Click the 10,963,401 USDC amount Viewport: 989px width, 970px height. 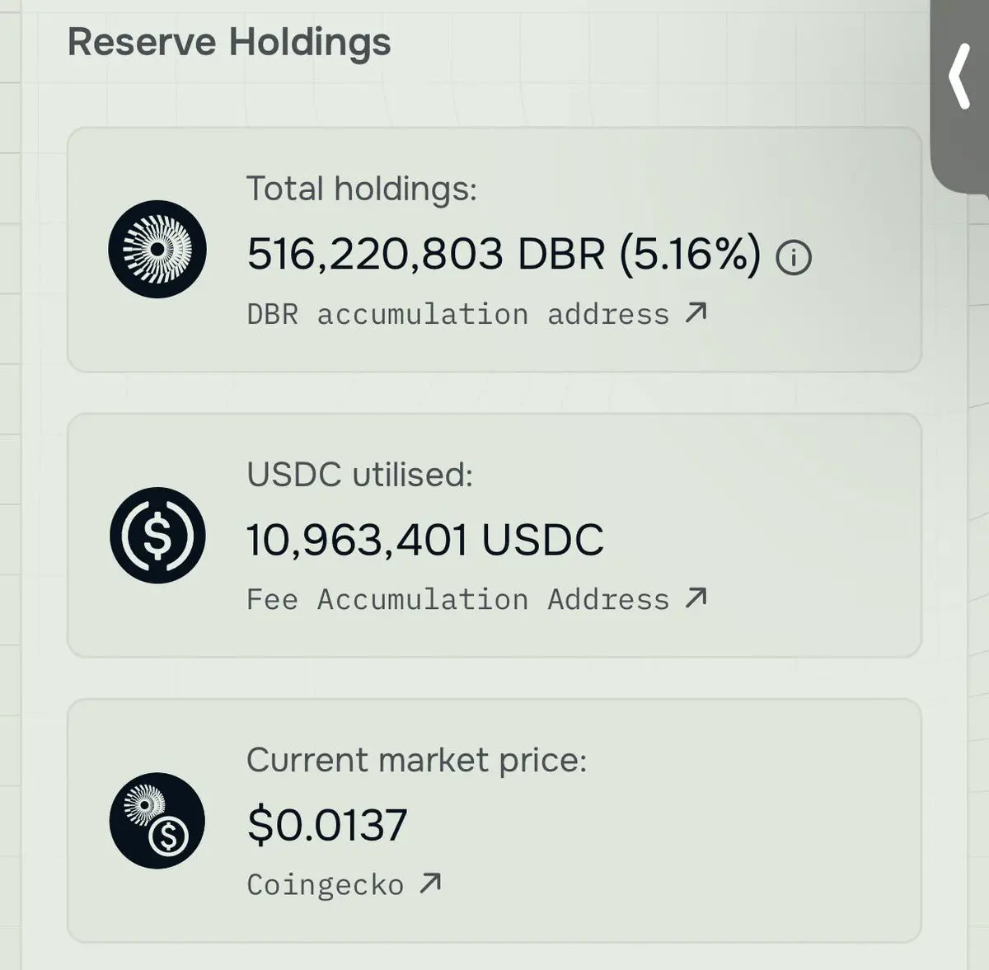click(424, 540)
